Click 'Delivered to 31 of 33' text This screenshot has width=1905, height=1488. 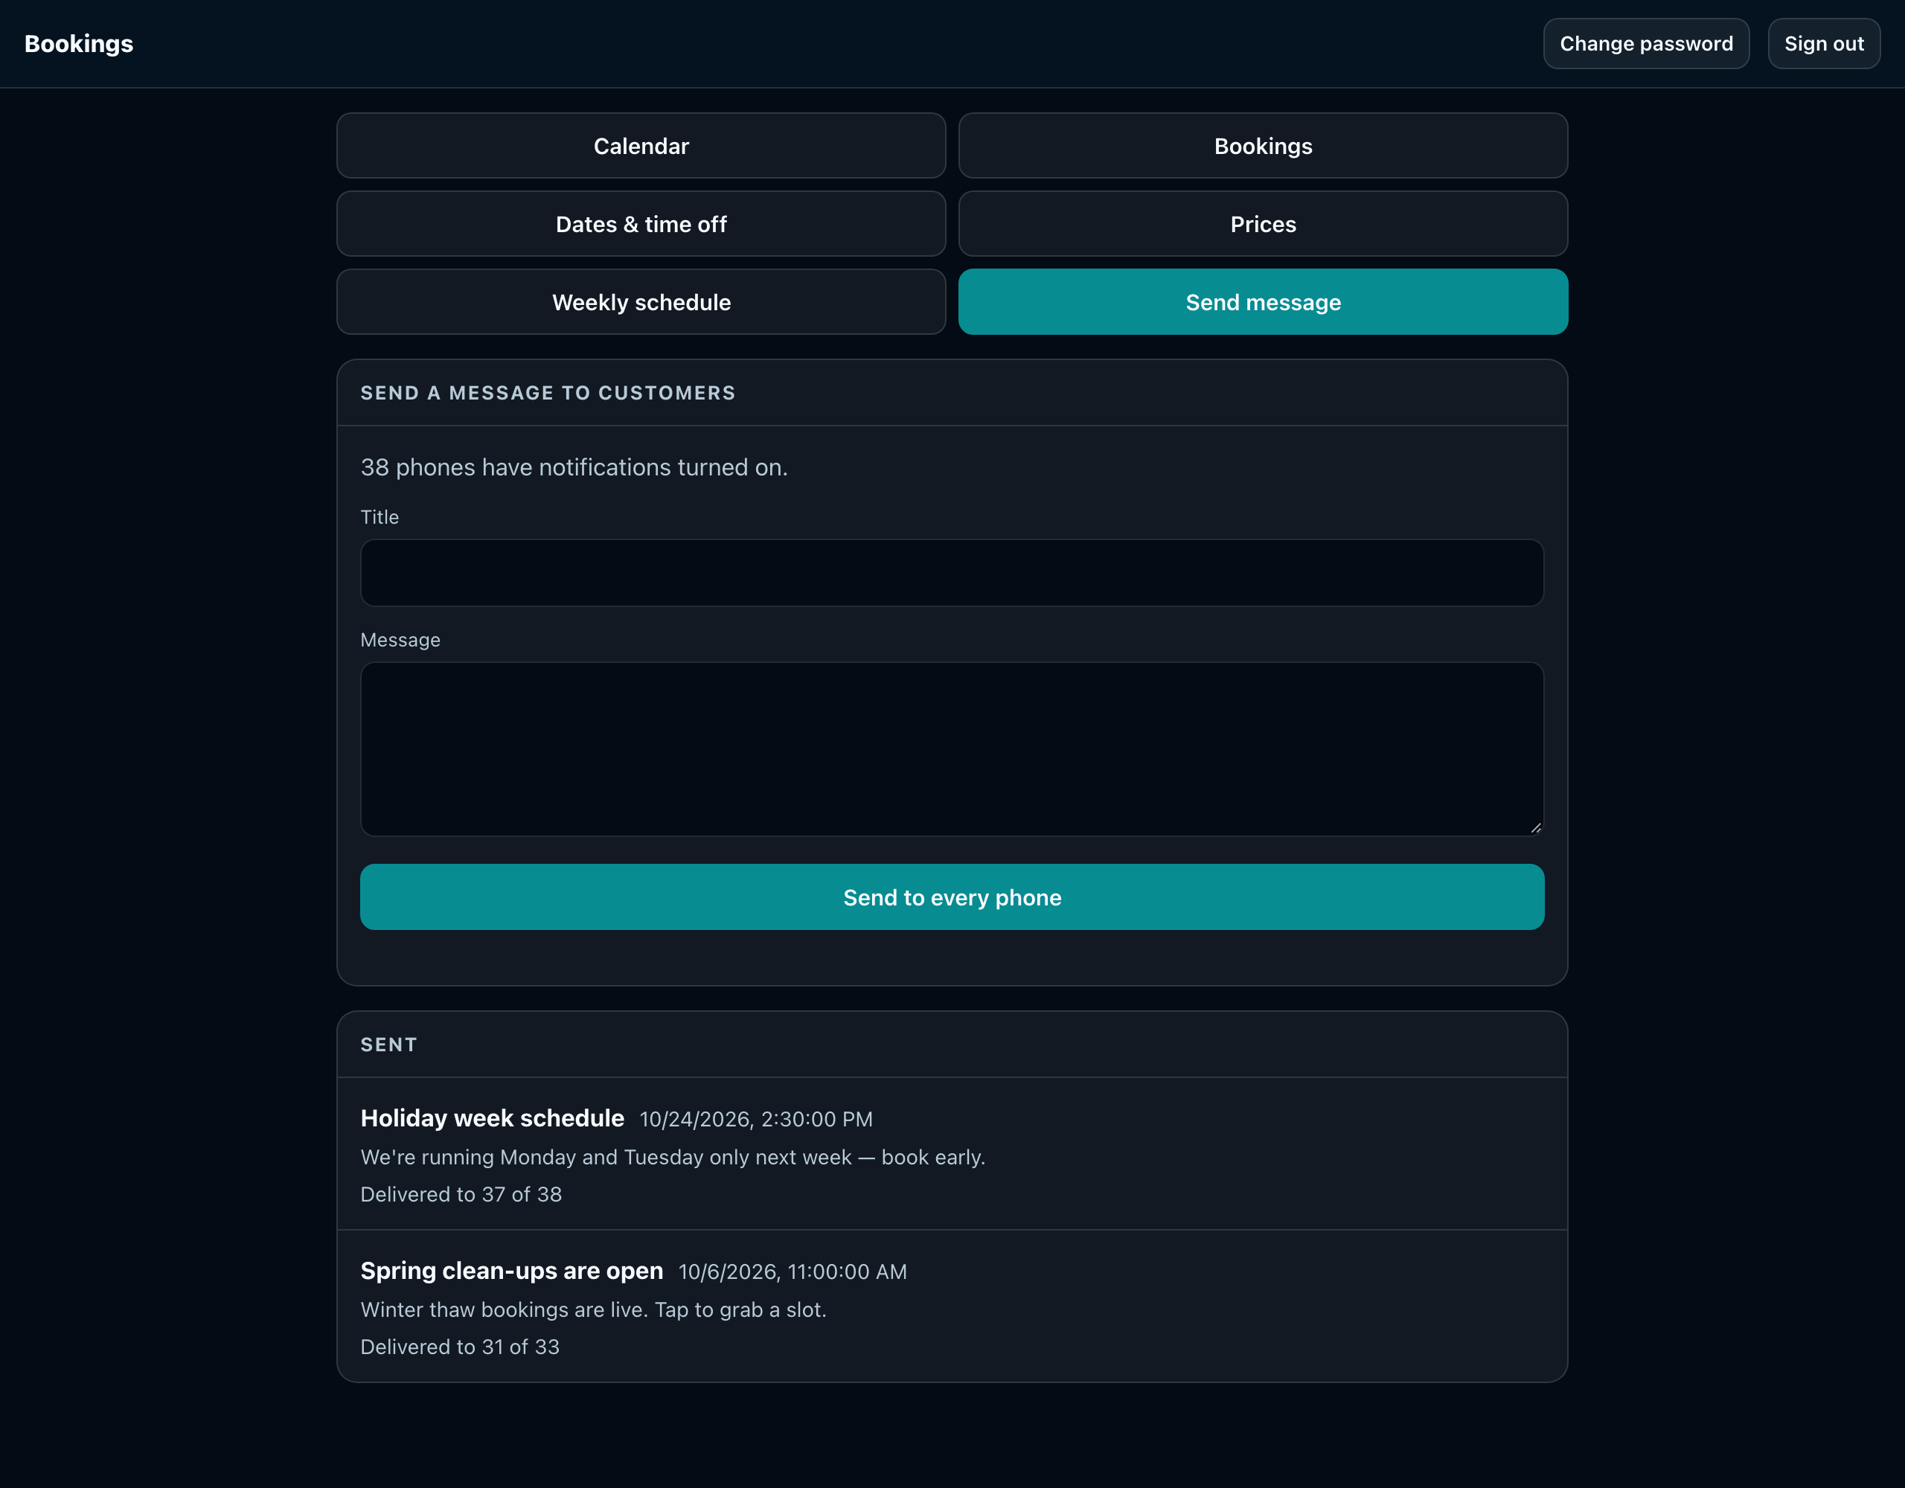[461, 1347]
